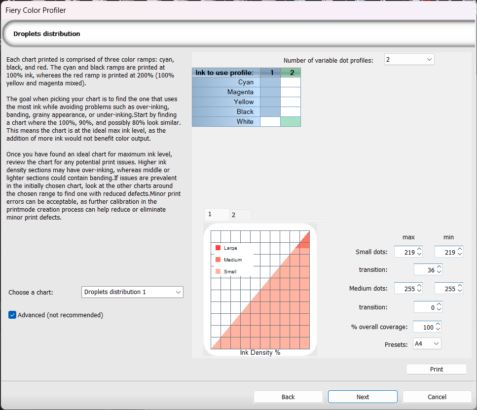Assign Magenta to profile 1 cell
Image resolution: width=477 pixels, height=410 pixels.
(x=270, y=92)
